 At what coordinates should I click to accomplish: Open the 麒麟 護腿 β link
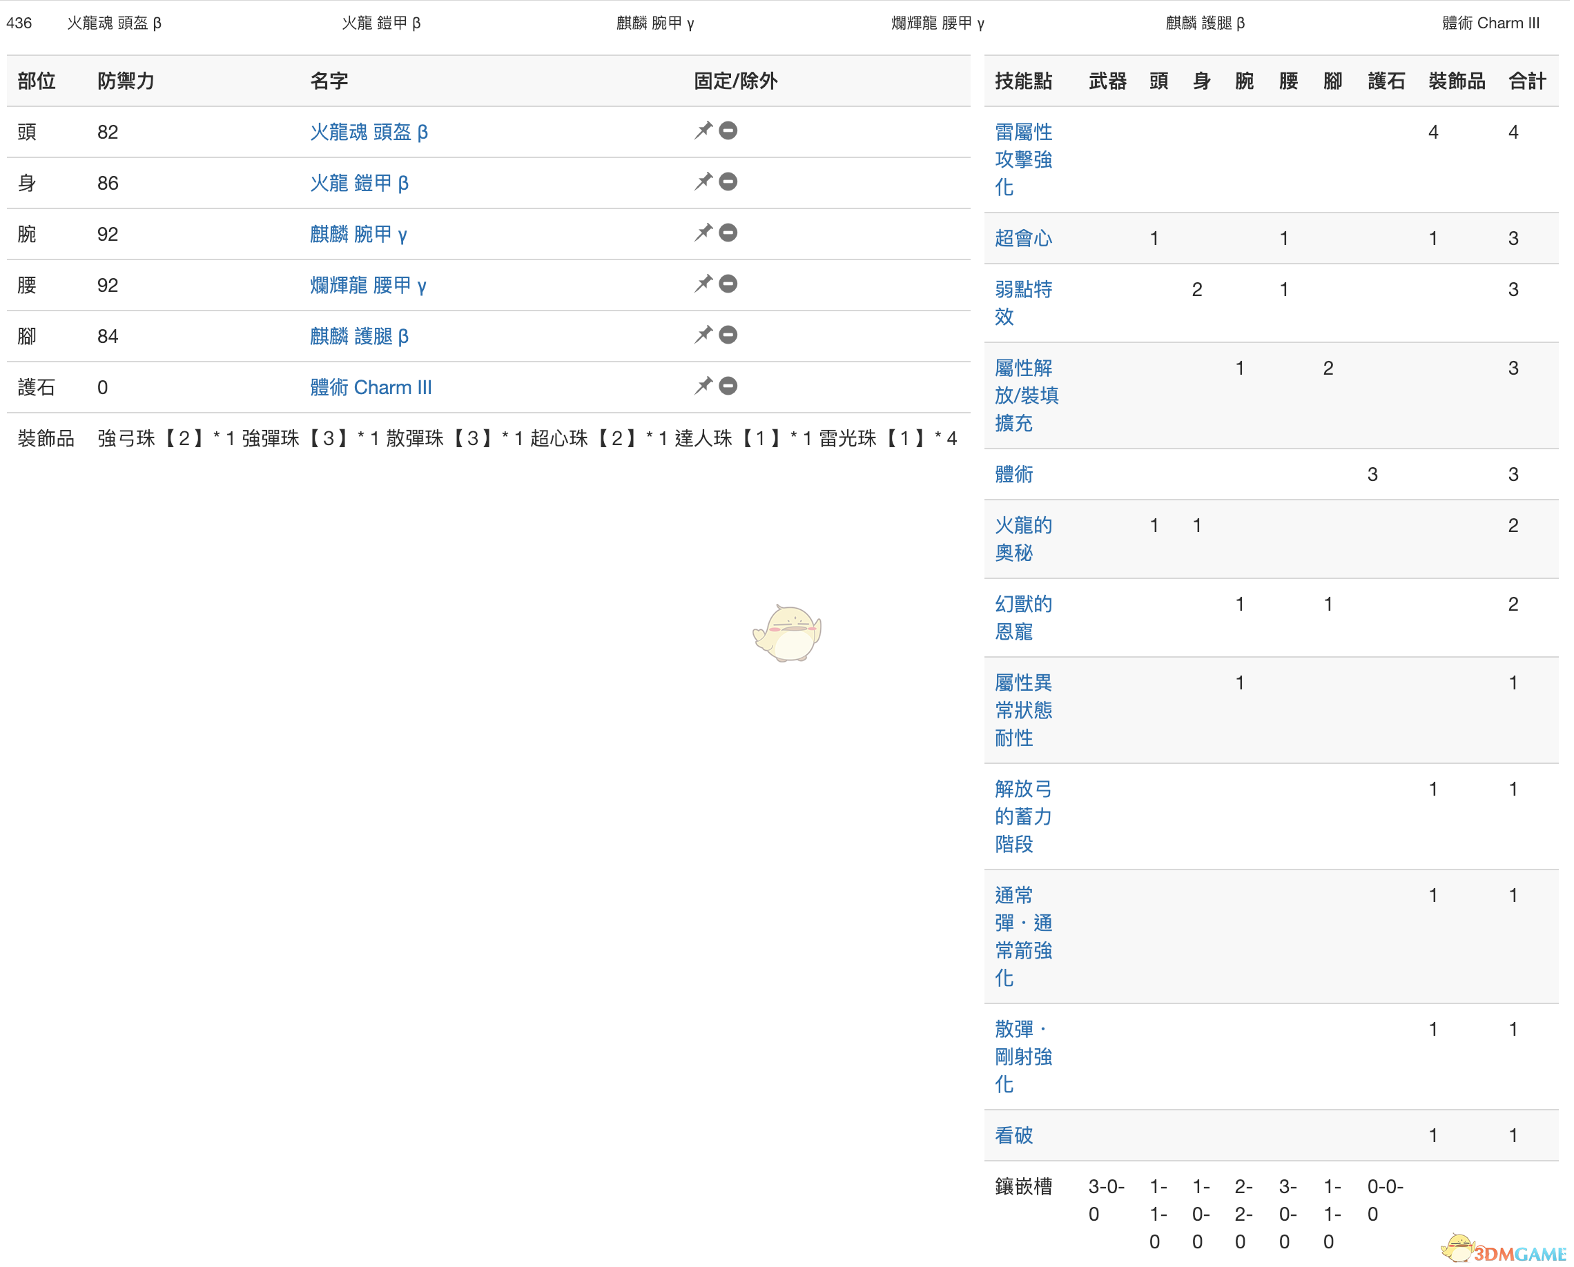(359, 337)
